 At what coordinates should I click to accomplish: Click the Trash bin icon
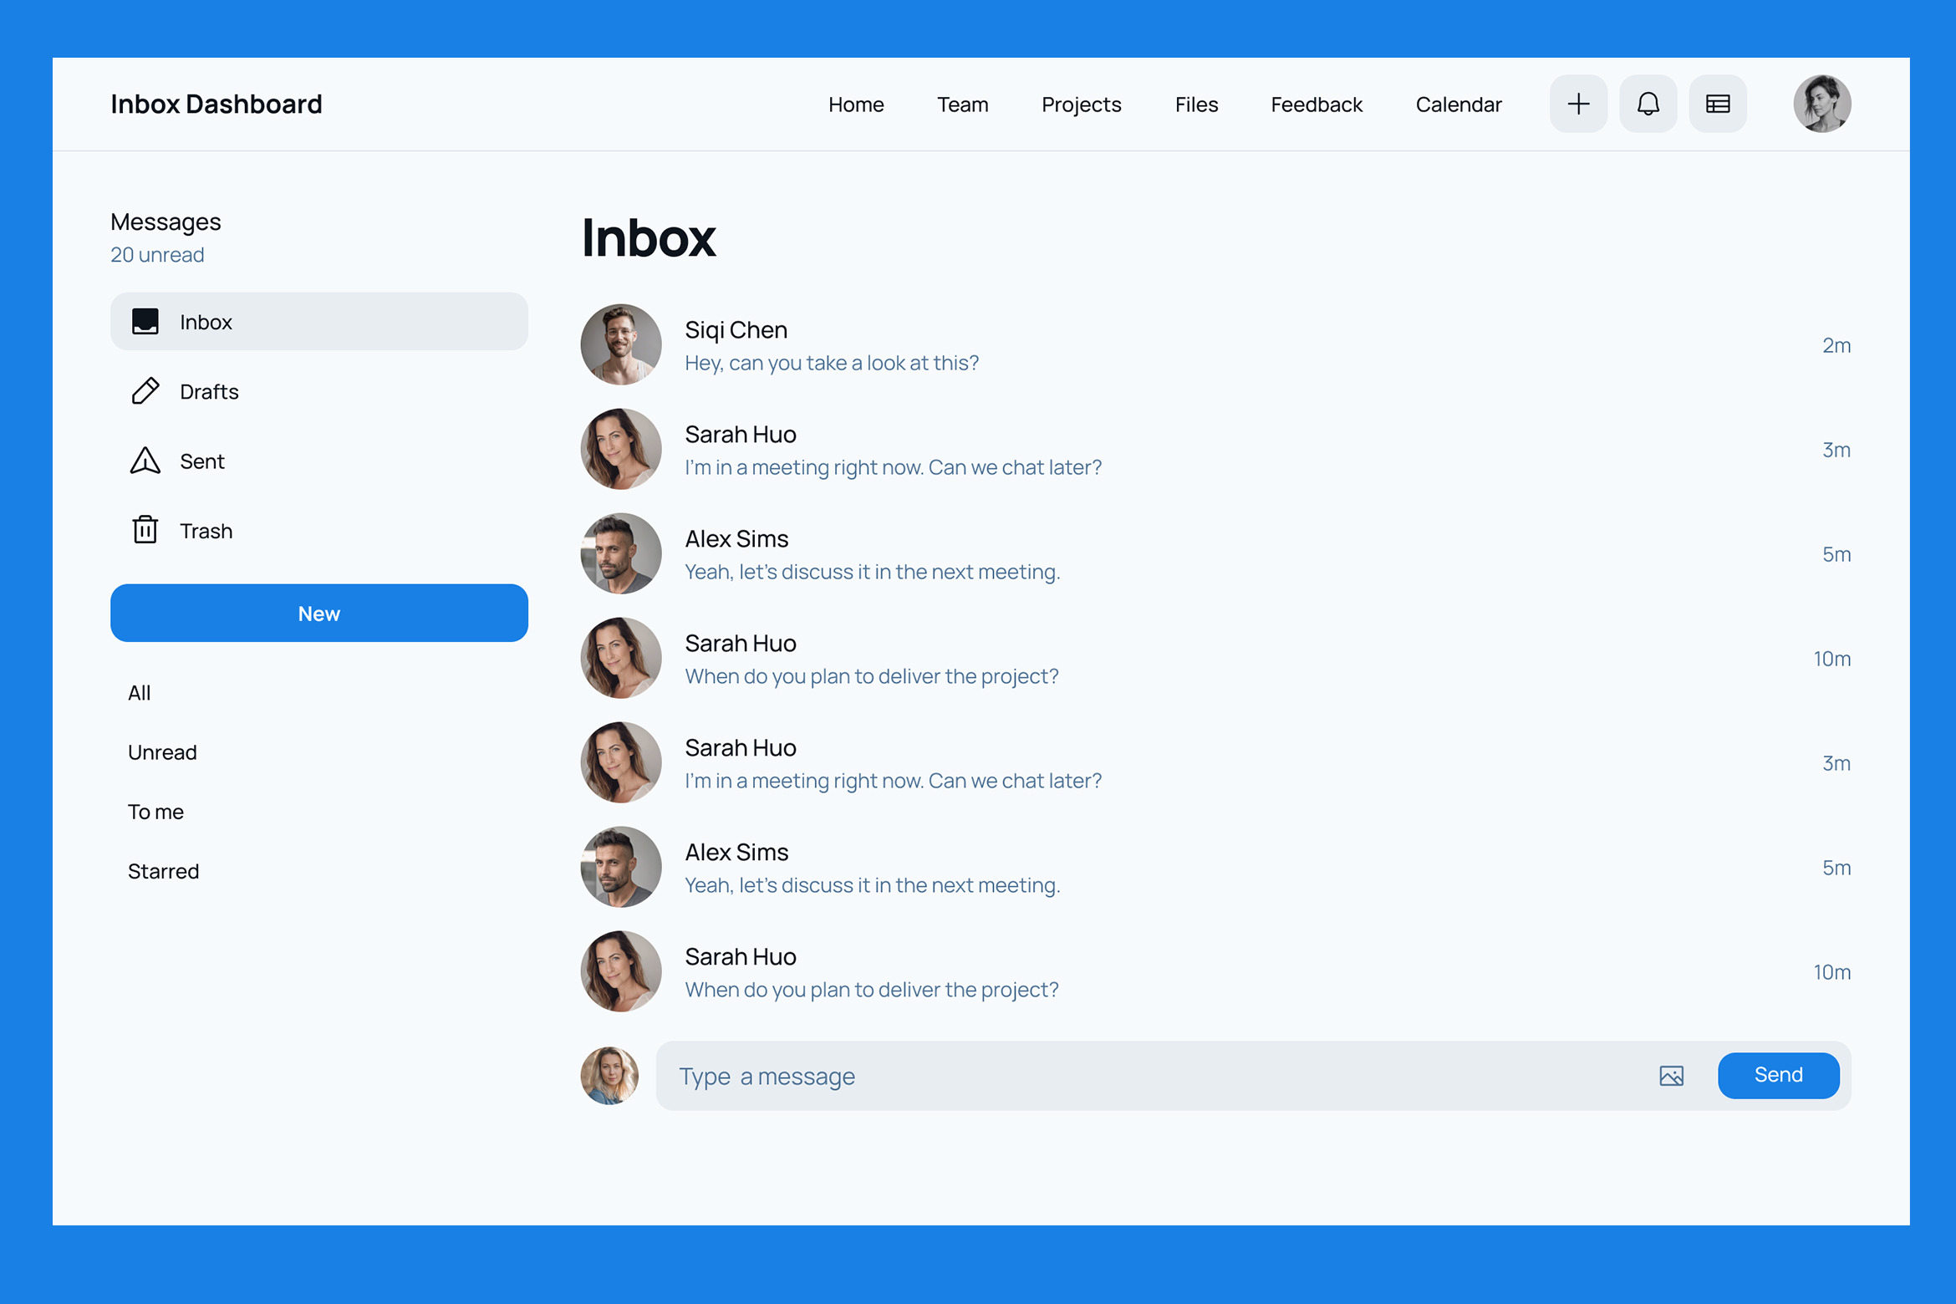pyautogui.click(x=145, y=530)
